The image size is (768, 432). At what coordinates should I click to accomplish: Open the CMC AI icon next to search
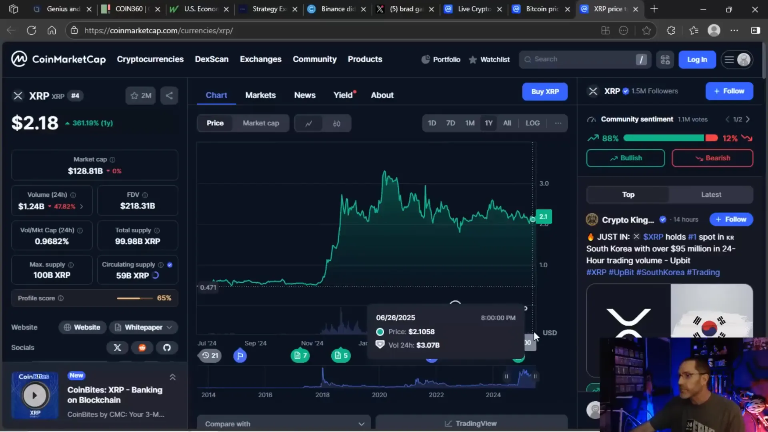[665, 60]
